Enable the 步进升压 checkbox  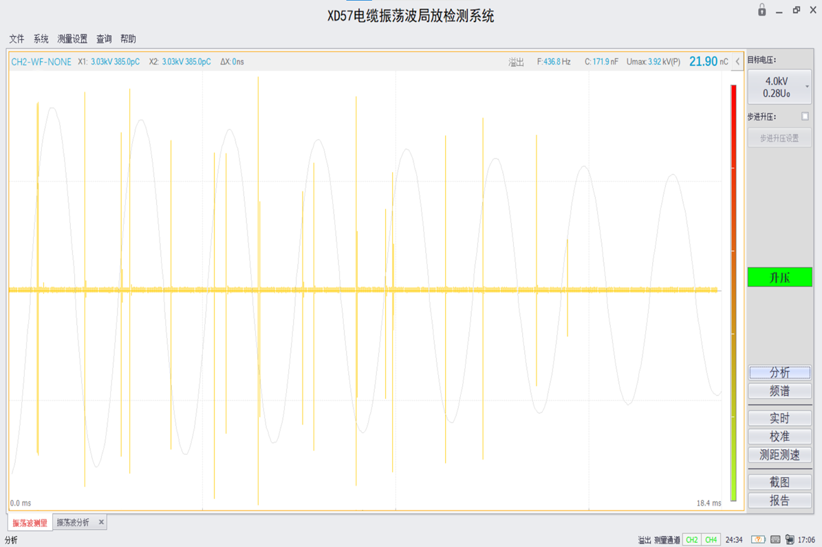pos(805,117)
